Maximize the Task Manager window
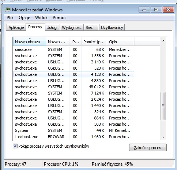The width and height of the screenshot is (177, 170). click(x=156, y=10)
